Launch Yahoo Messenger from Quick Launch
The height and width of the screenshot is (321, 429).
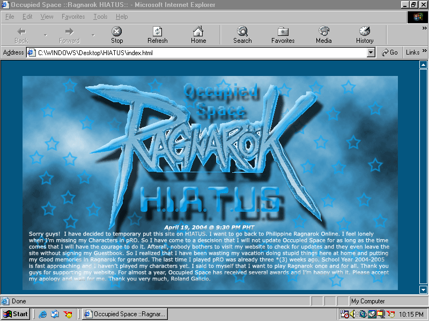coord(68,314)
